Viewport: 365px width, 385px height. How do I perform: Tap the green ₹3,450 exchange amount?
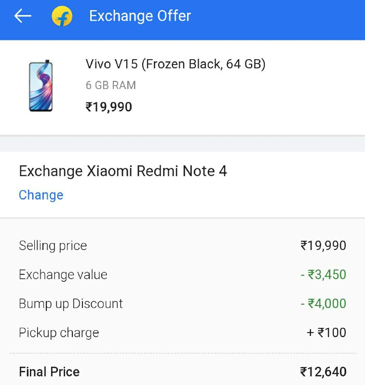323,274
